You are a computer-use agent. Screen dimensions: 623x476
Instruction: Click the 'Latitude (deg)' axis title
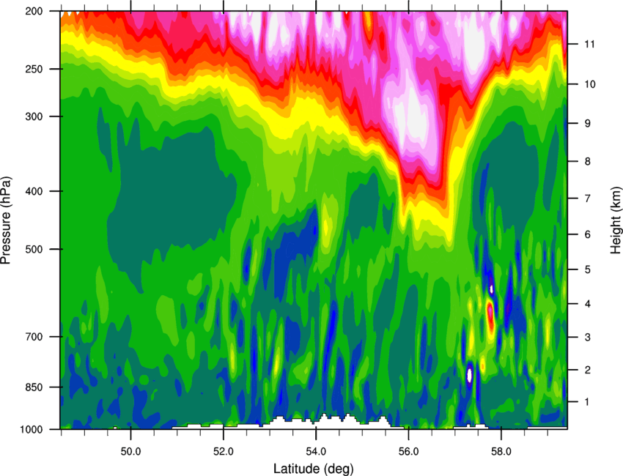click(x=314, y=469)
